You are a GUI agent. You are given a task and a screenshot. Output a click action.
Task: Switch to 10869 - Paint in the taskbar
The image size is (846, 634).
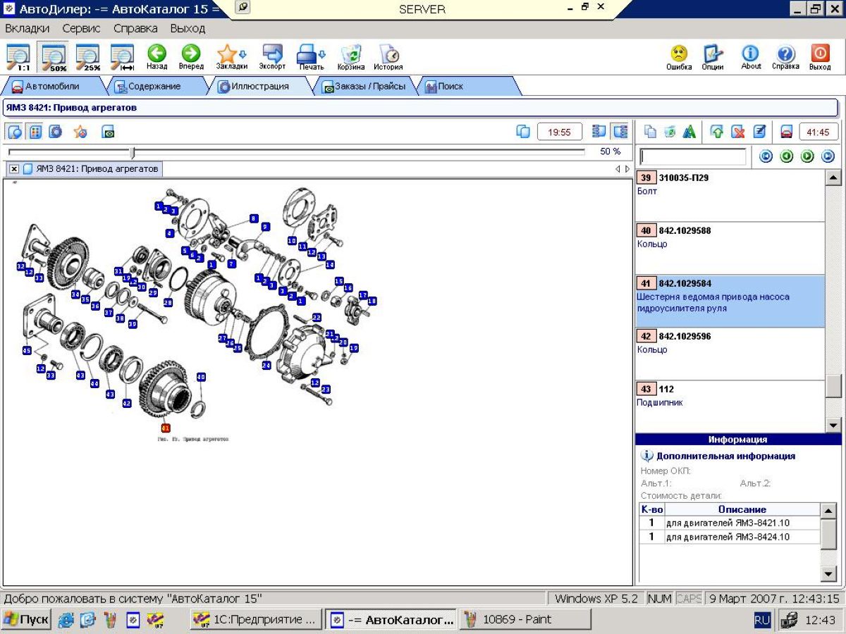pyautogui.click(x=525, y=620)
